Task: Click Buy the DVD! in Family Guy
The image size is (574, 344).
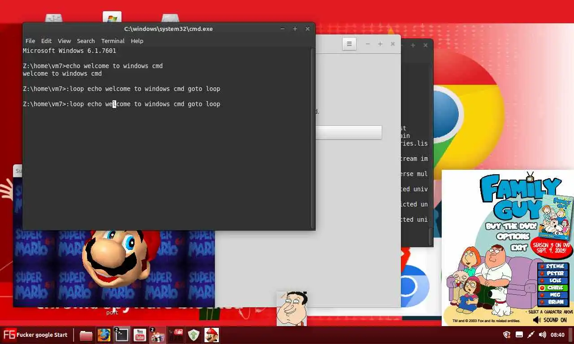Action: 511,226
